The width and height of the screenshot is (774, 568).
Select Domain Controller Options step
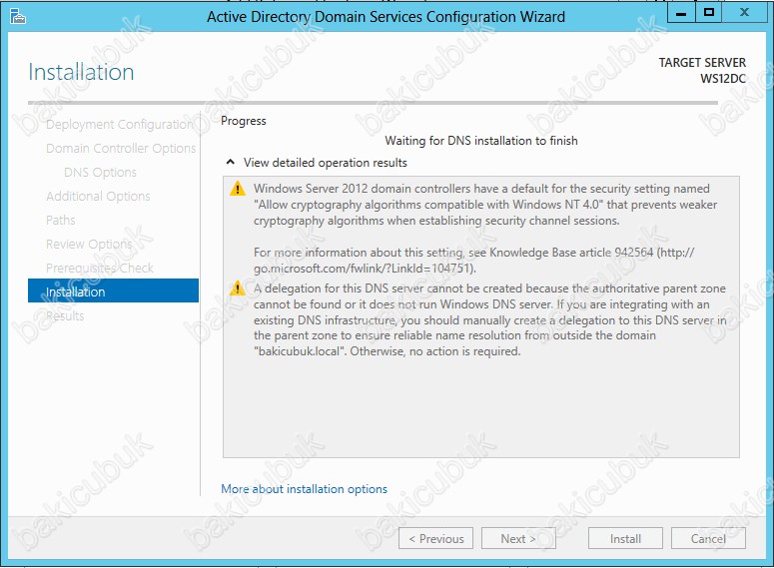point(121,148)
